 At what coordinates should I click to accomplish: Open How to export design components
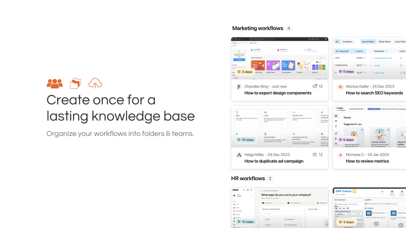click(x=278, y=93)
